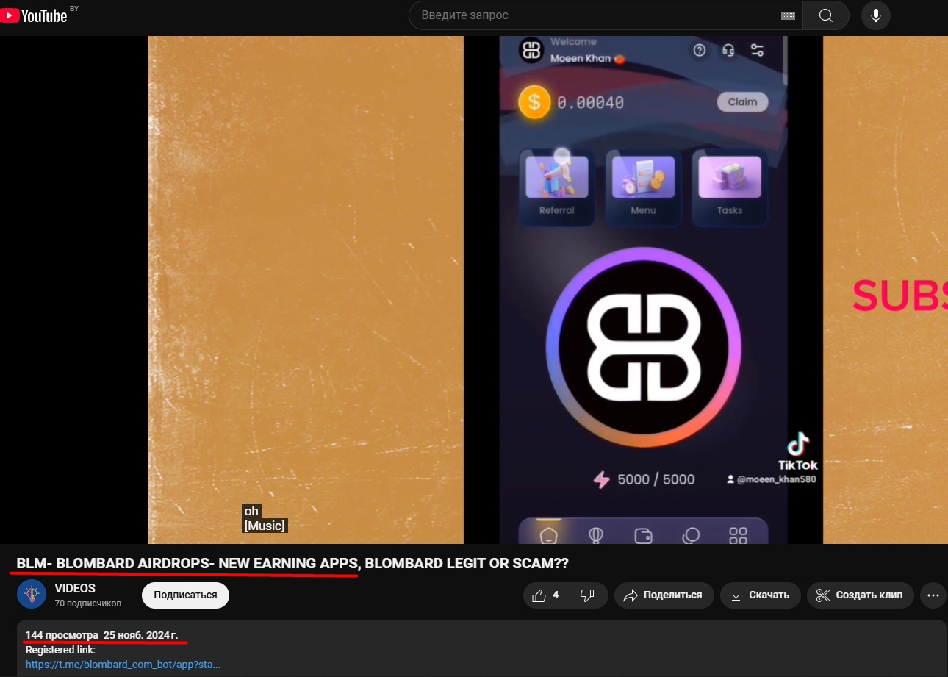
Task: Click the Tasks tile in the video
Action: click(730, 187)
